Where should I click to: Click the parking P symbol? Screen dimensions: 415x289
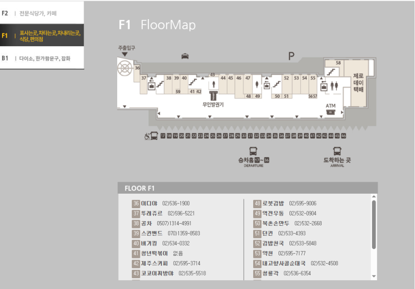click(291, 56)
